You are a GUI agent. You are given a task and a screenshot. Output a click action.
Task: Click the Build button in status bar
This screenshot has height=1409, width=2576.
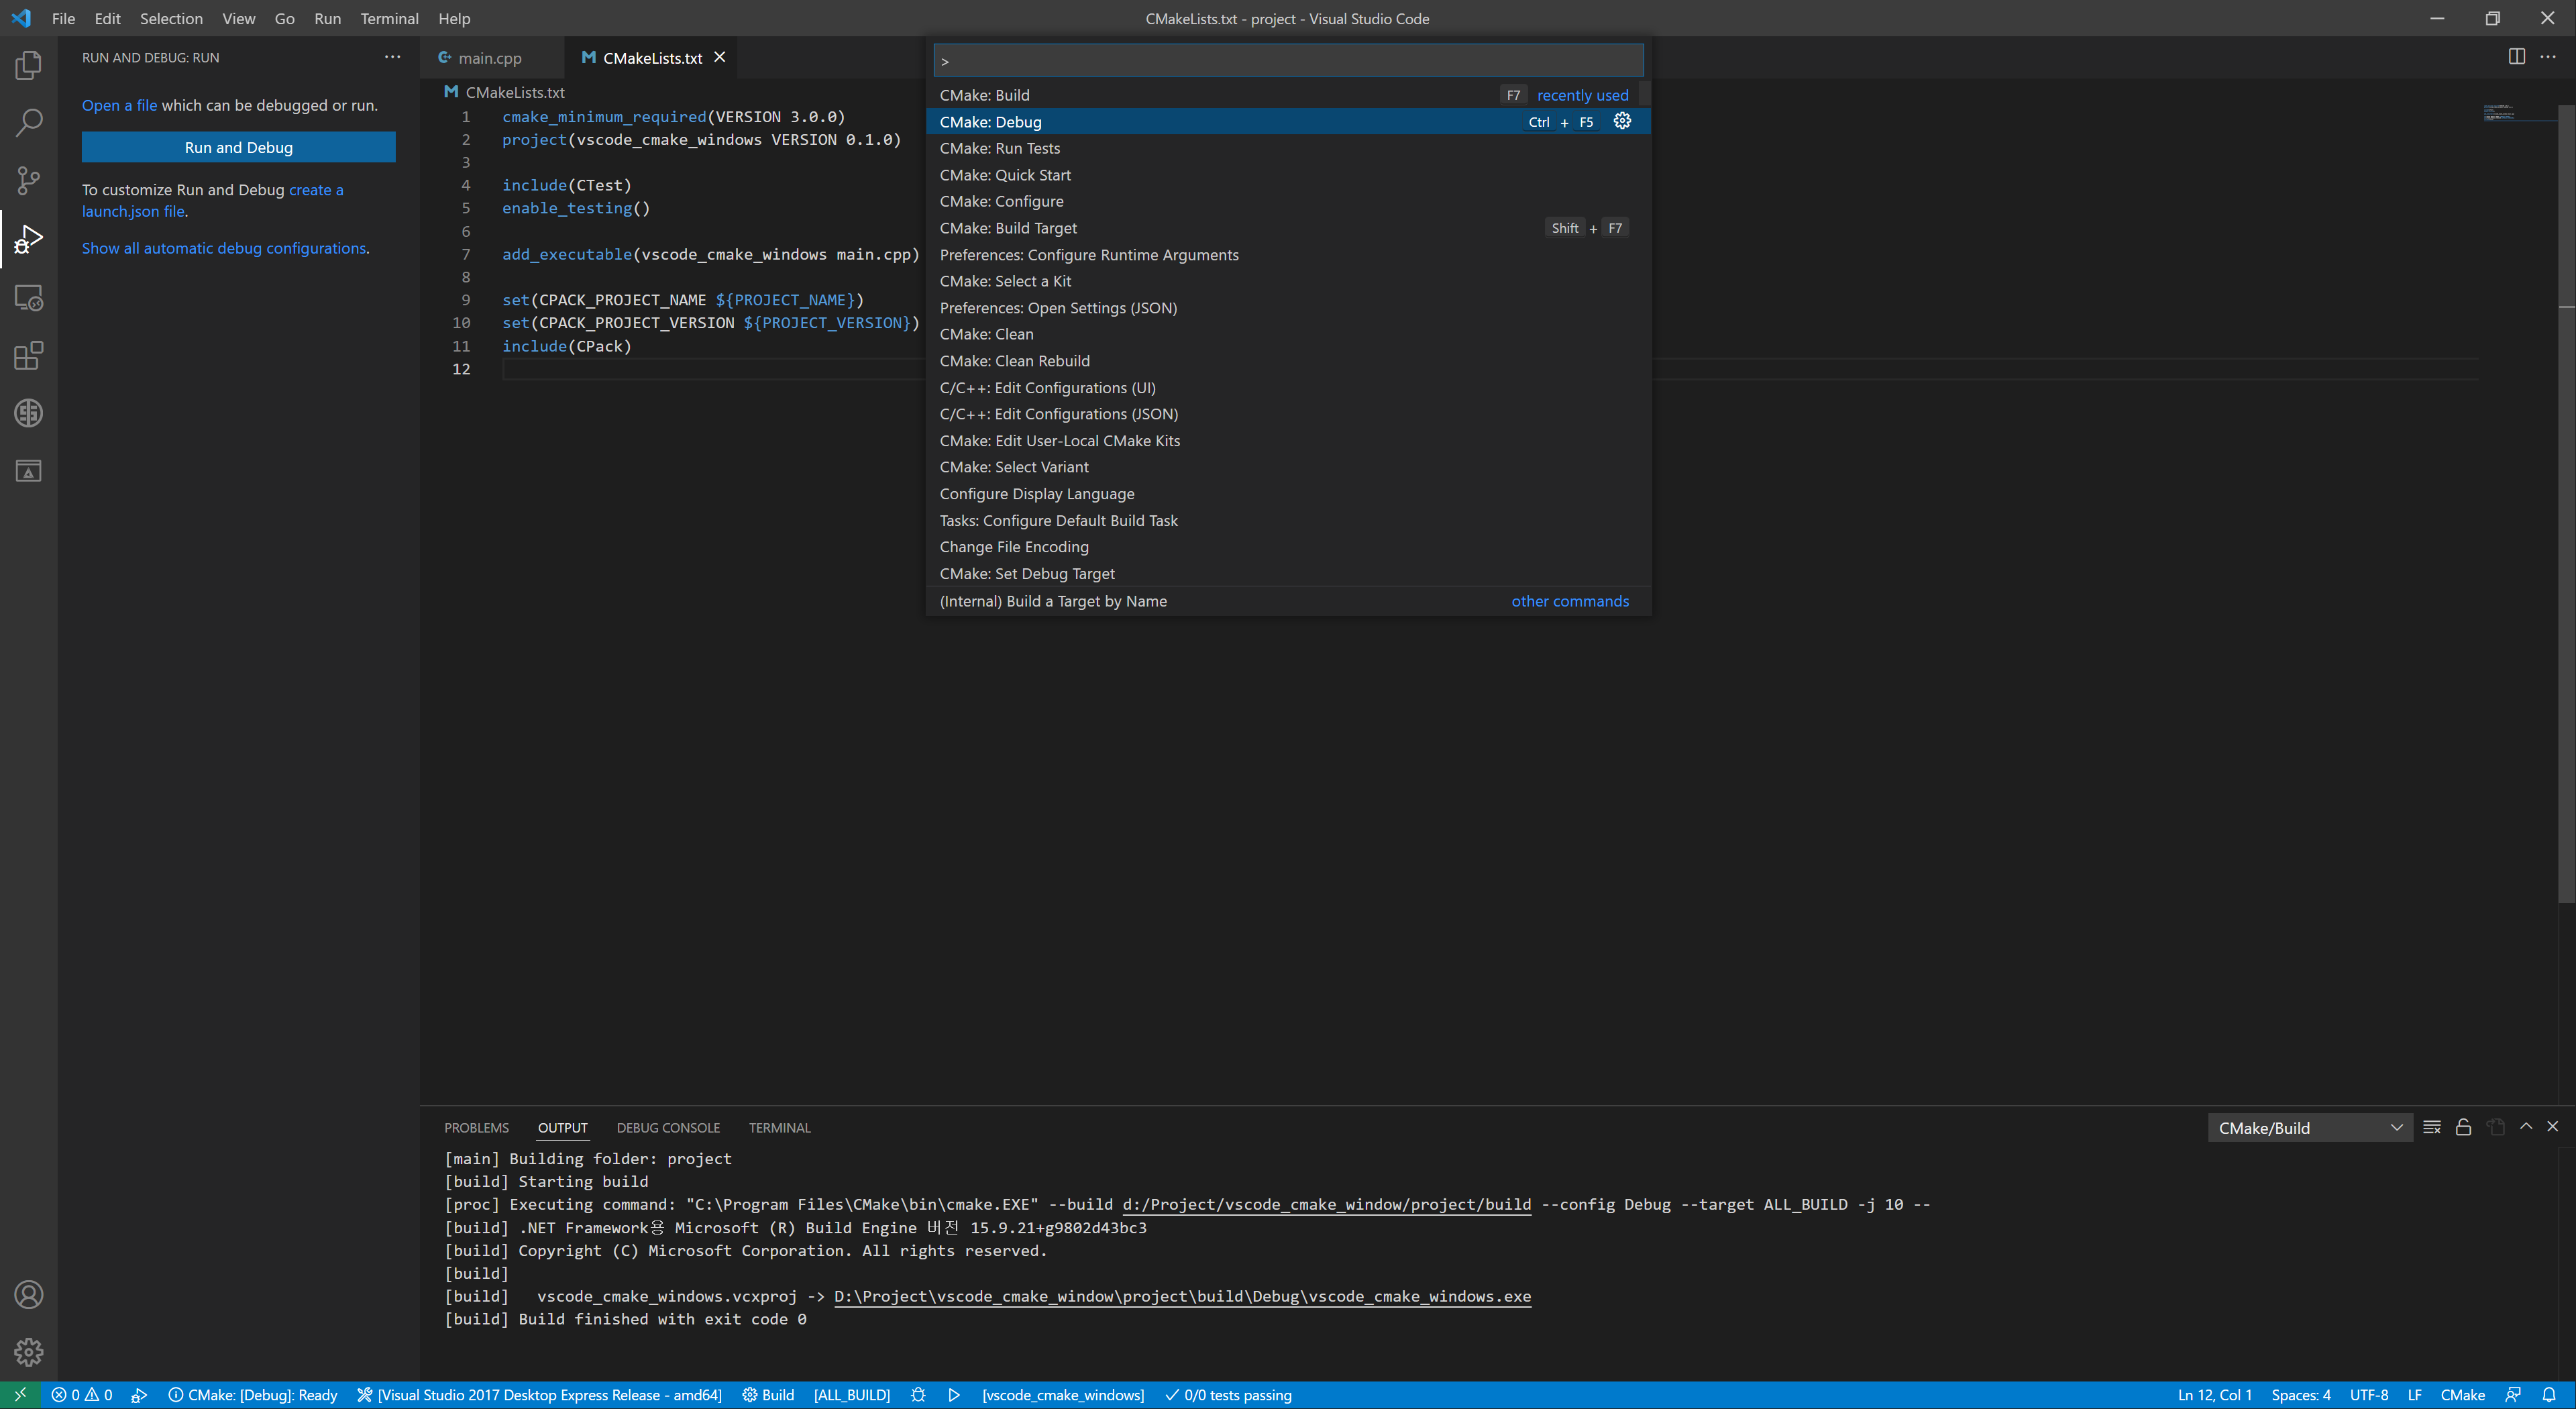point(767,1395)
